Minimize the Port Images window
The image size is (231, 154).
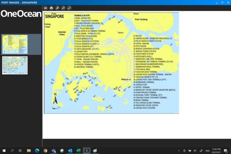pyautogui.click(x=217, y=2)
